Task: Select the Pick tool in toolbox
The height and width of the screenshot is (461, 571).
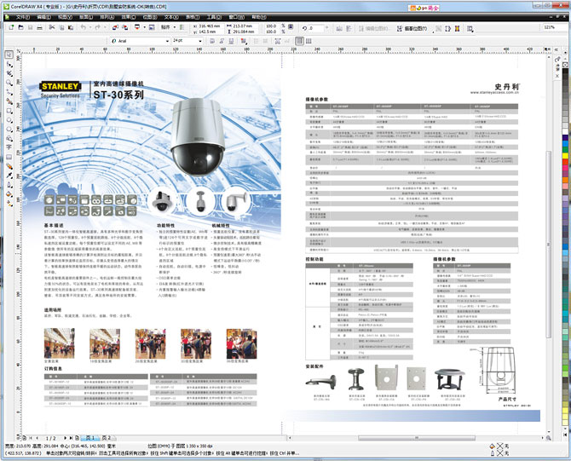Action: click(x=8, y=55)
